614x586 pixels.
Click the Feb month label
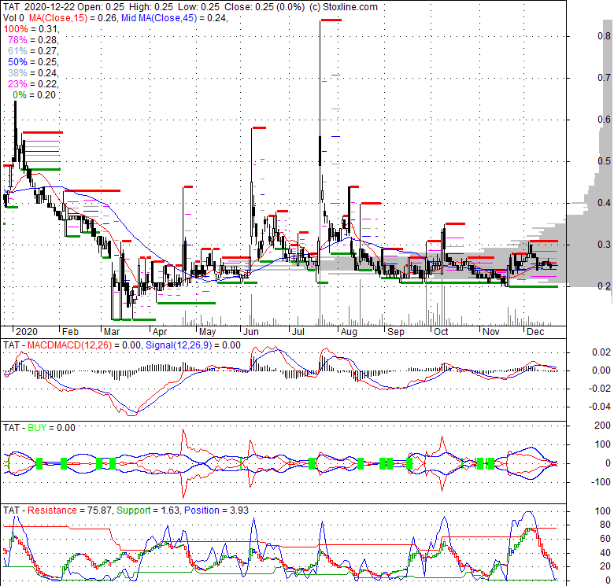click(x=71, y=332)
